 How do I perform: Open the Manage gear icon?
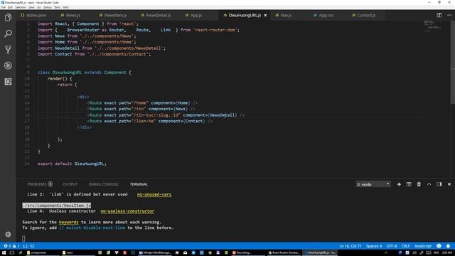[8, 234]
